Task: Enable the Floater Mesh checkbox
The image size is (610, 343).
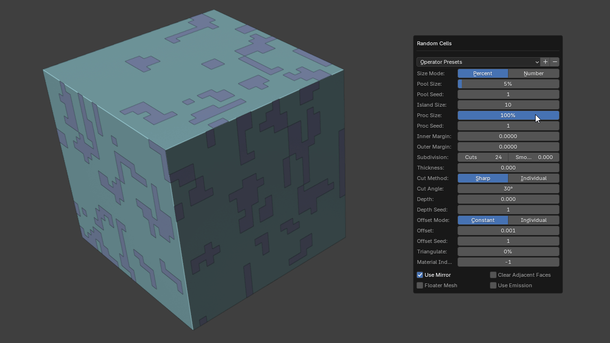Action: [x=420, y=285]
